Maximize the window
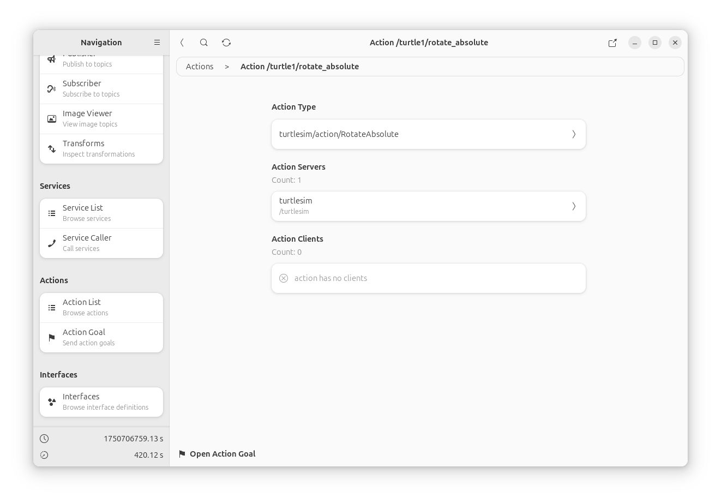721x503 pixels. click(655, 43)
